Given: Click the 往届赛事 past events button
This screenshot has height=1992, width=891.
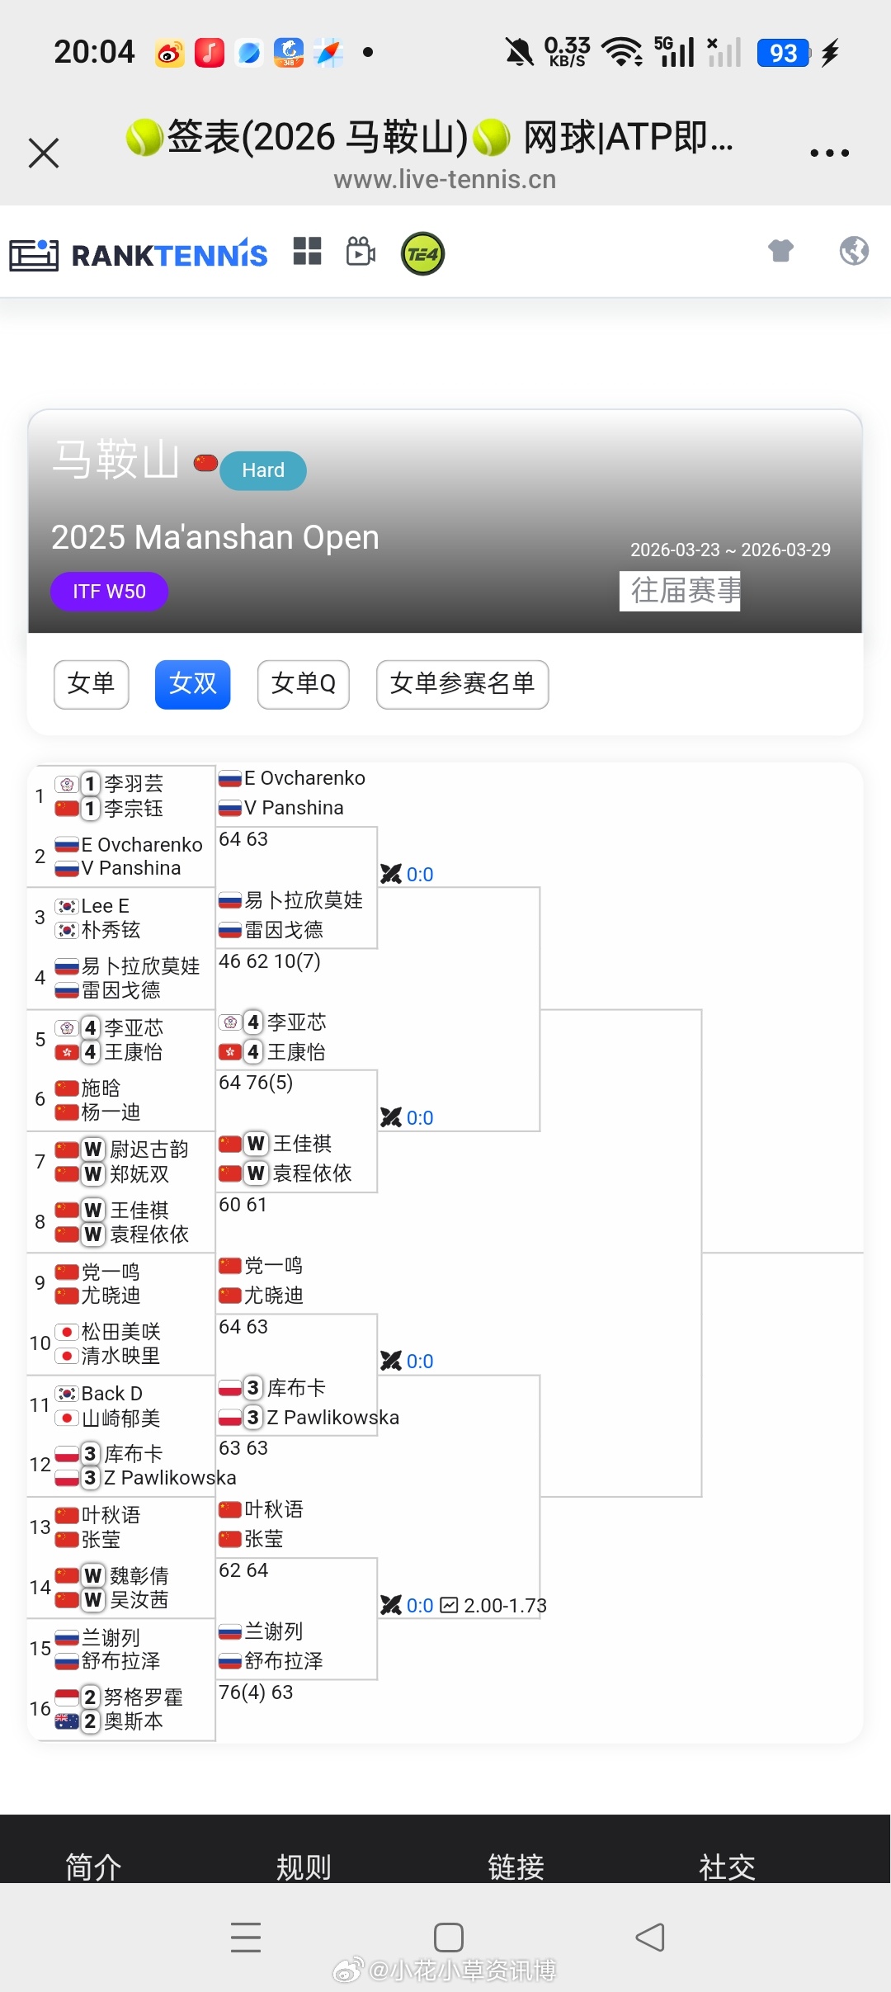Looking at the screenshot, I should pyautogui.click(x=681, y=589).
